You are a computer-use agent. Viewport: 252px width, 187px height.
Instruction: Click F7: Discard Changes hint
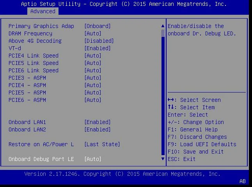(197, 137)
